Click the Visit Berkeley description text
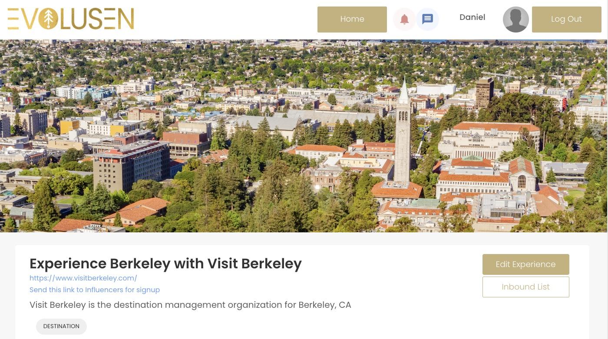 (x=190, y=305)
